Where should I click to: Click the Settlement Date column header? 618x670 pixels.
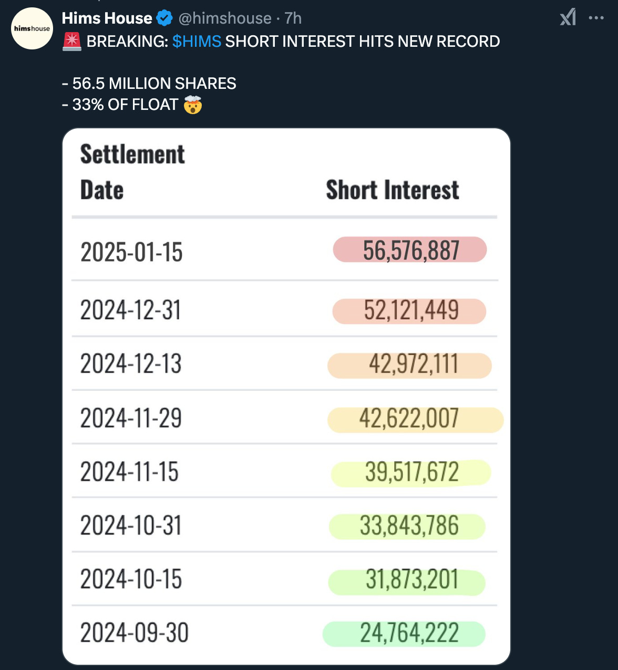pos(132,172)
